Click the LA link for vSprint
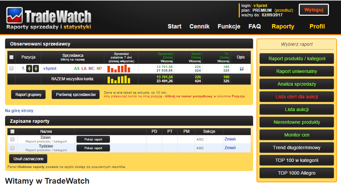The image size is (341, 188). coord(84,69)
